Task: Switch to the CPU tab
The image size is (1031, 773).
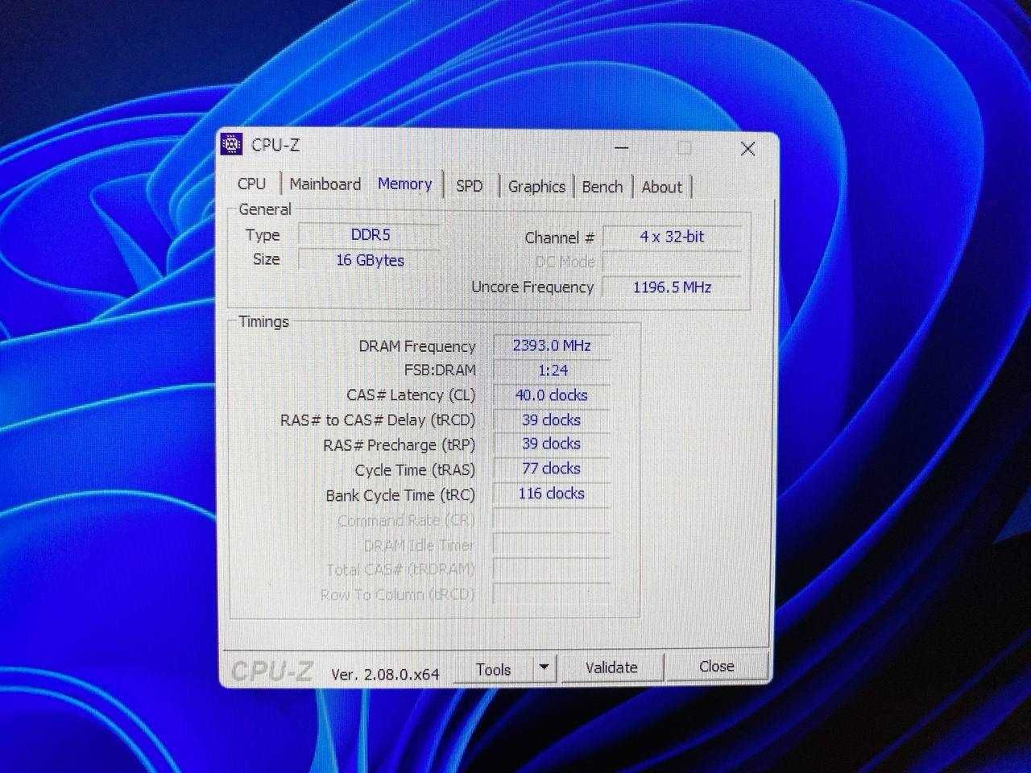Action: tap(251, 184)
